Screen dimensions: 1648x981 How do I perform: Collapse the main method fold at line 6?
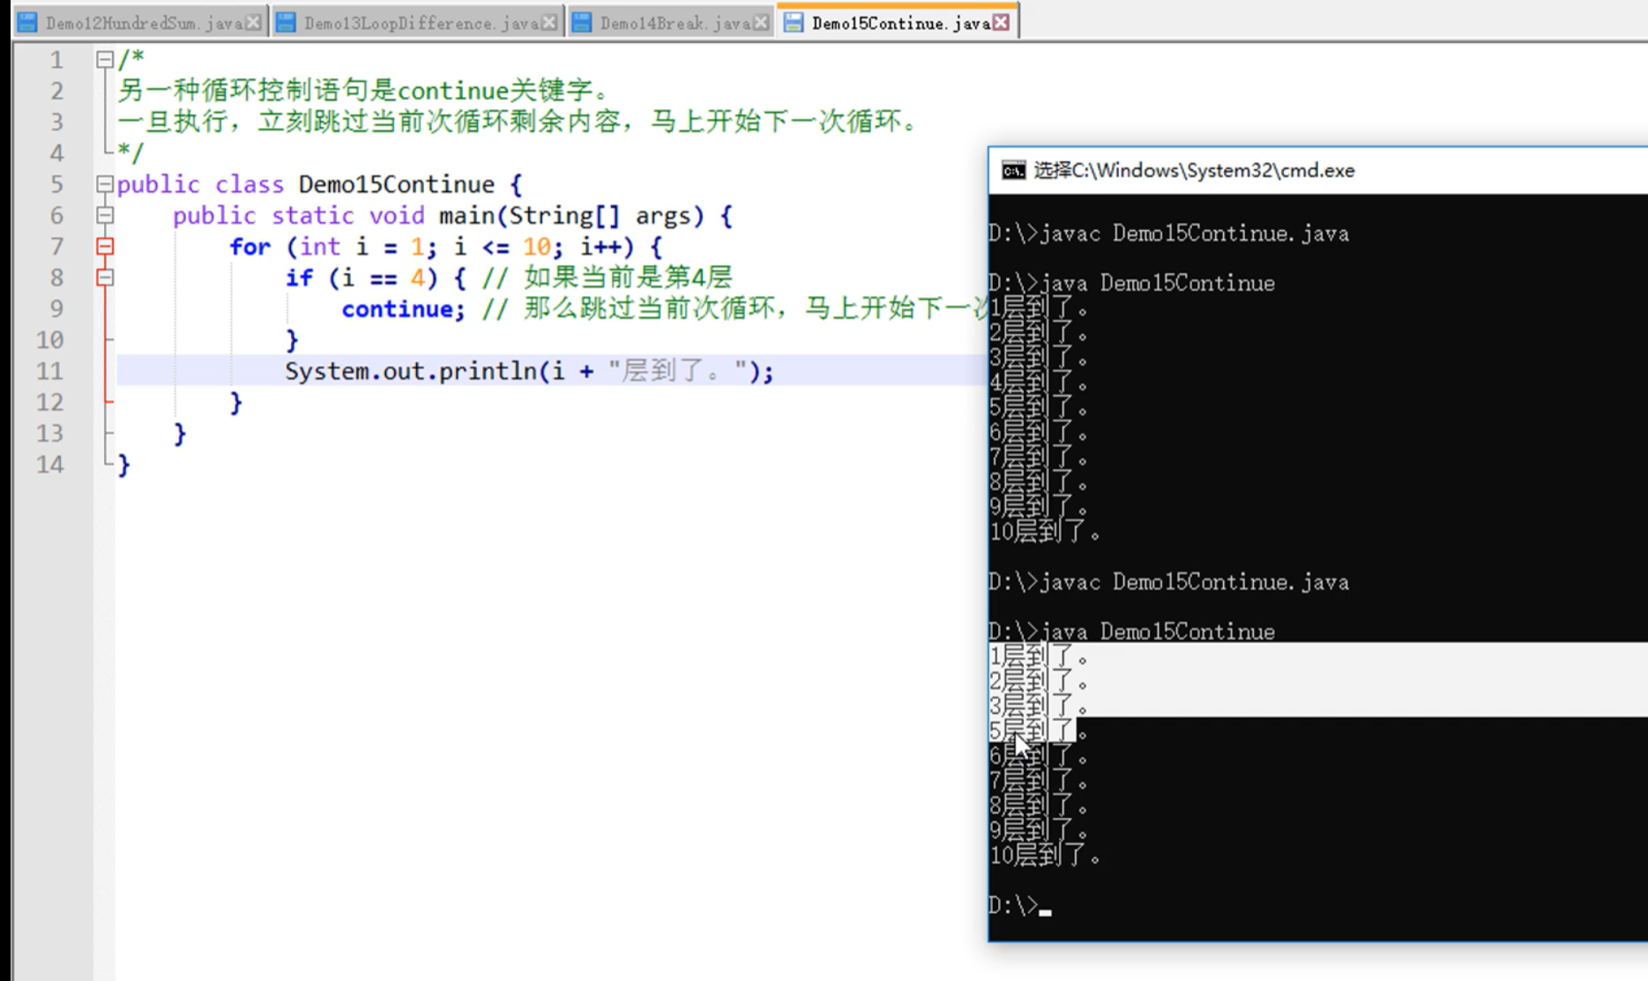[105, 215]
